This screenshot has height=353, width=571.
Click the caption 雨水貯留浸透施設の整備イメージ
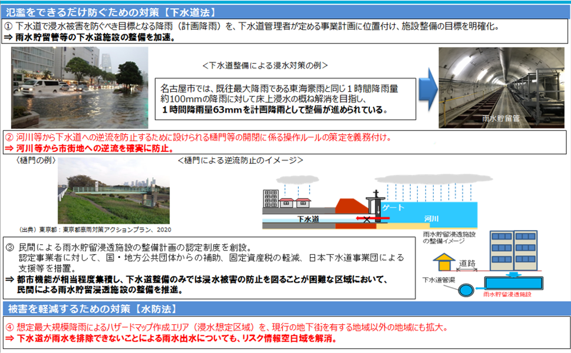449,238
